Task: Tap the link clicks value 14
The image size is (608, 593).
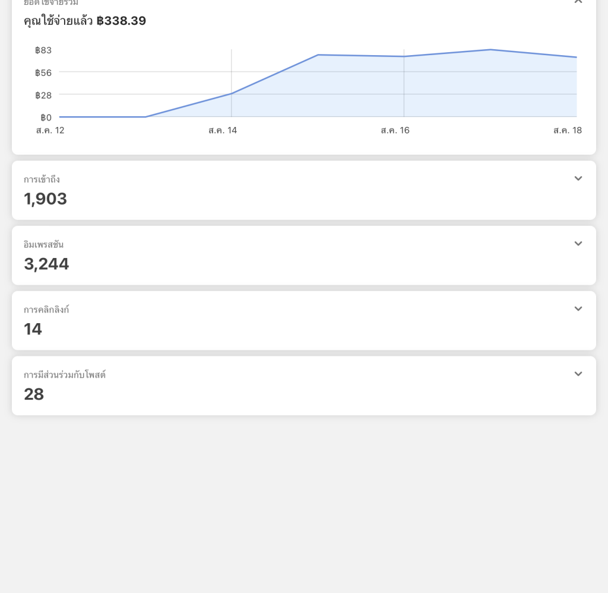Action: [x=33, y=329]
